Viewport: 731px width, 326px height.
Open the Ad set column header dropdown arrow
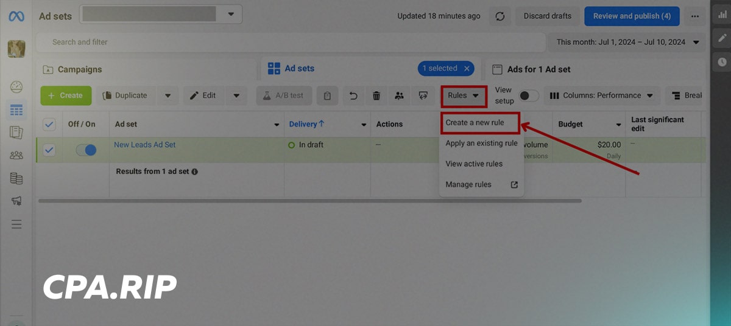pos(277,125)
